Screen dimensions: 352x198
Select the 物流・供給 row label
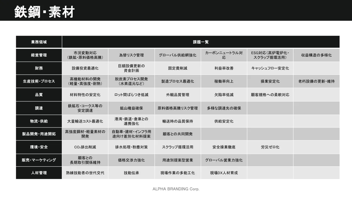(39, 121)
